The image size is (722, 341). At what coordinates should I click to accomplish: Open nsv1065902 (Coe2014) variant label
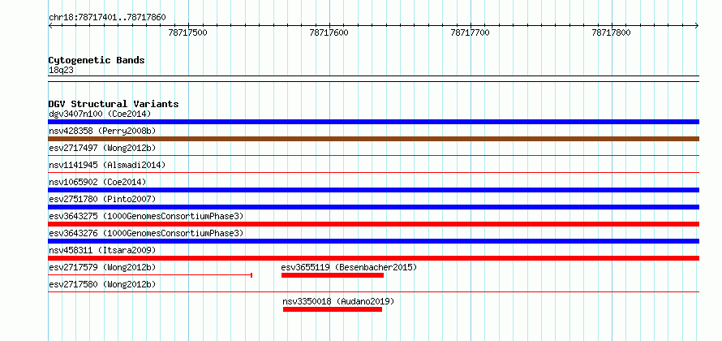(x=97, y=182)
